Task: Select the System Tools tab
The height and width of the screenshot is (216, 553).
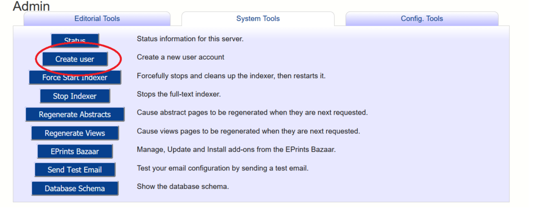Action: (x=258, y=19)
